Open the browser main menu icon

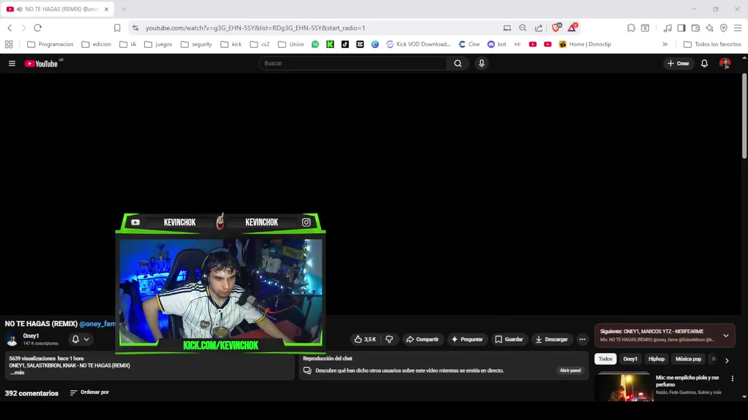pos(737,28)
